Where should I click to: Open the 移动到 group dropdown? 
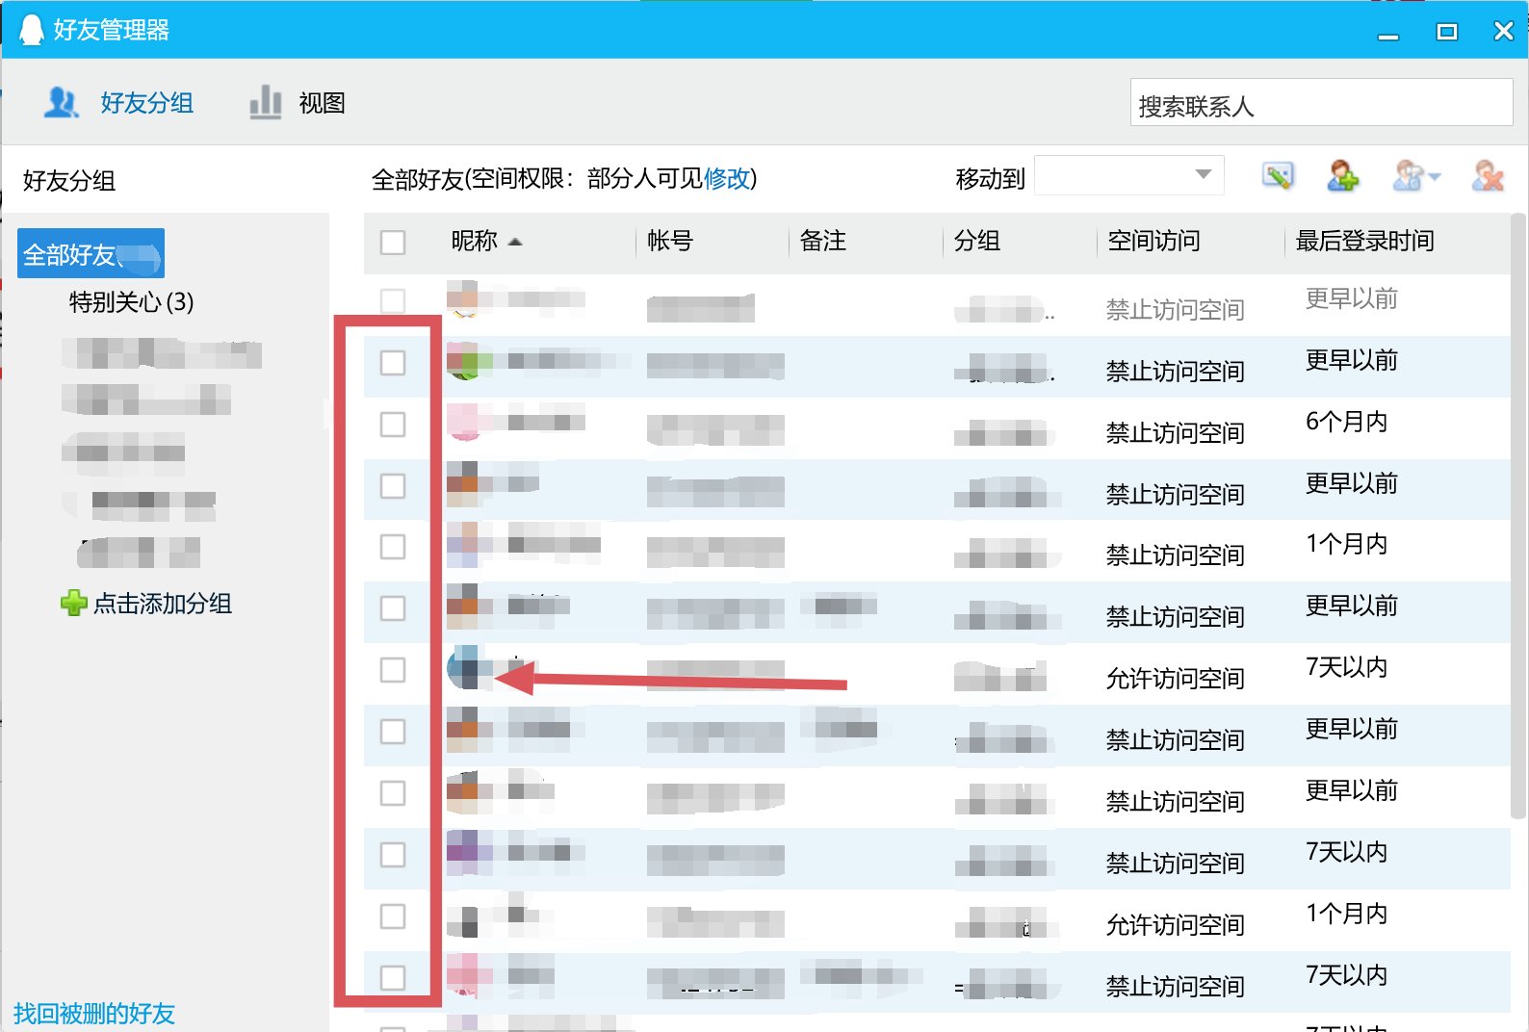(1129, 175)
